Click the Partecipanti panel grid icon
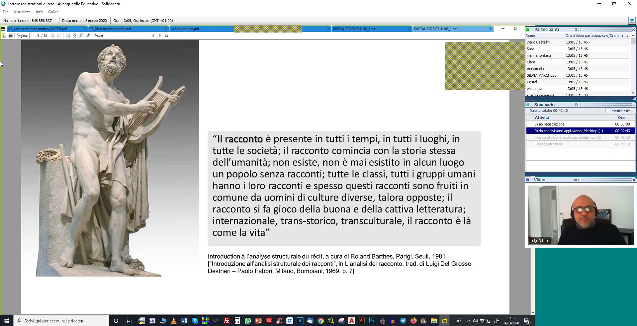637x326 pixels. point(577,30)
